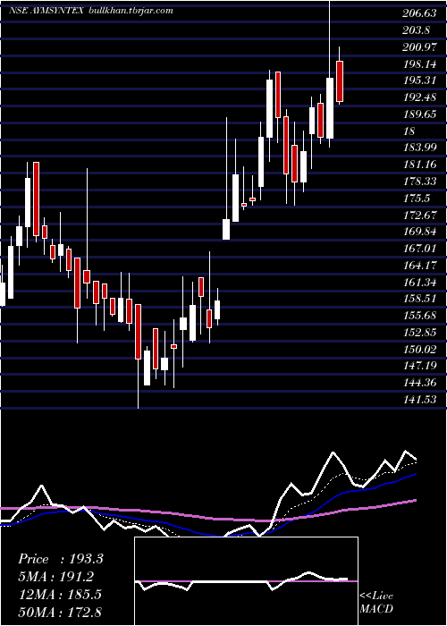Image resolution: width=447 pixels, height=626 pixels.
Task: Click the 141.53 price axis label
Action: (419, 400)
